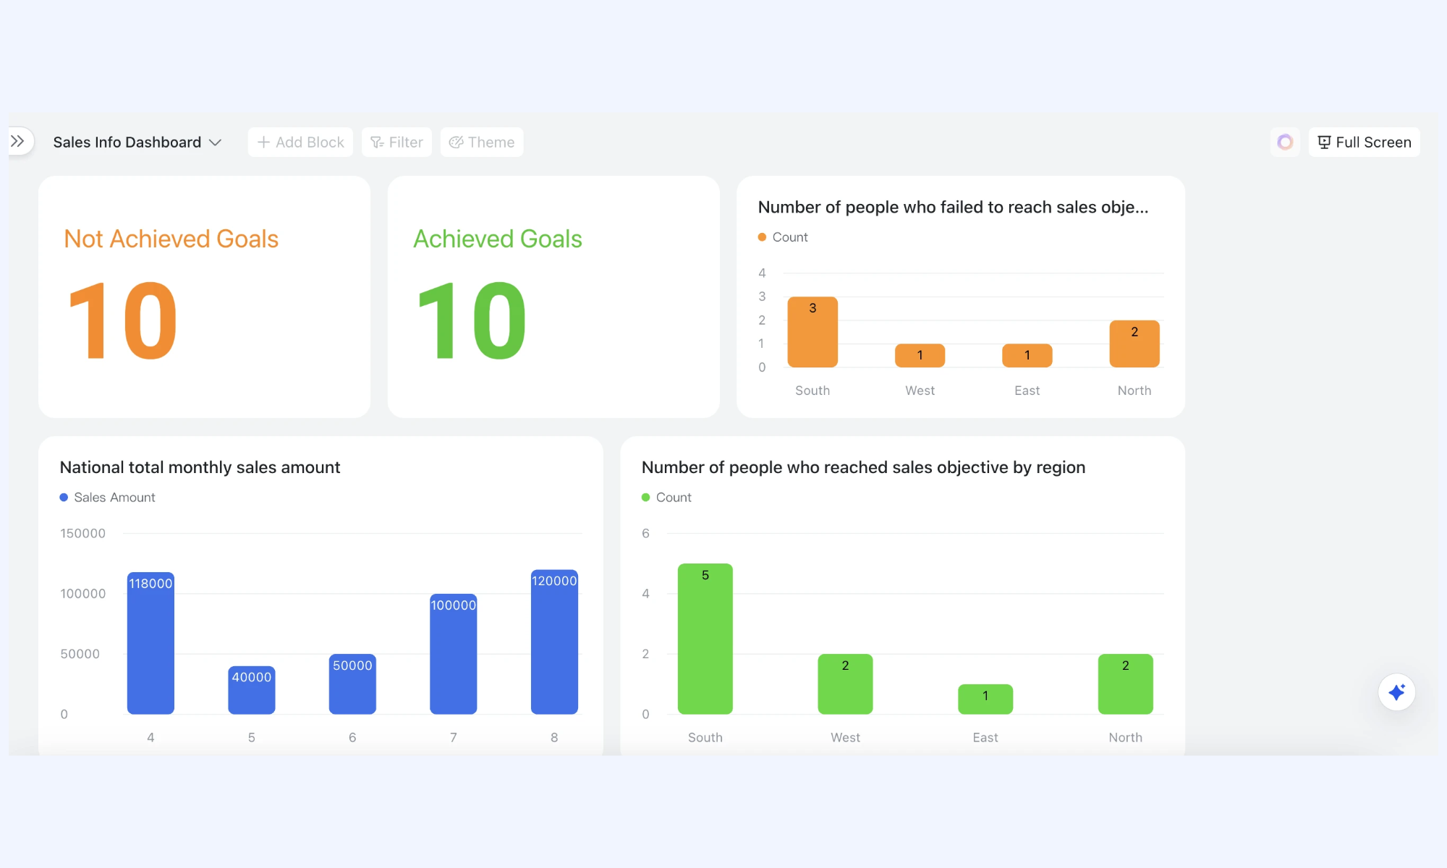1447x868 pixels.
Task: Toggle the green Count legend
Action: [666, 498]
